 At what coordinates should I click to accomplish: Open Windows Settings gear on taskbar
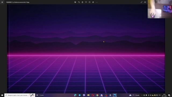(110, 95)
